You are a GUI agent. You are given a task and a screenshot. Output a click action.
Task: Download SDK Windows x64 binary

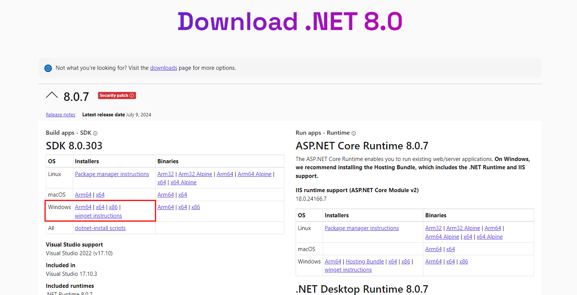(x=183, y=207)
